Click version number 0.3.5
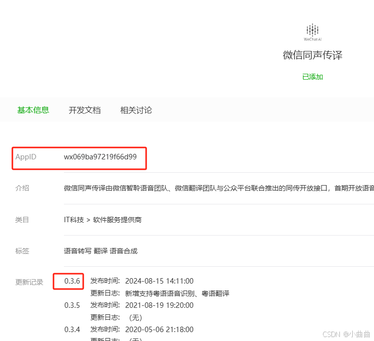 pyautogui.click(x=72, y=305)
